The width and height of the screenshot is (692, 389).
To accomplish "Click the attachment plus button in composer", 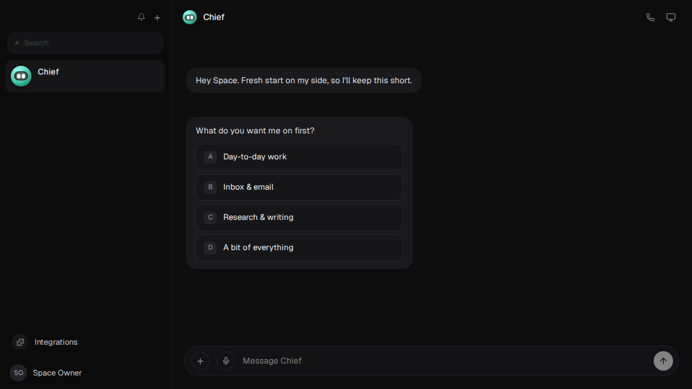I will point(200,361).
